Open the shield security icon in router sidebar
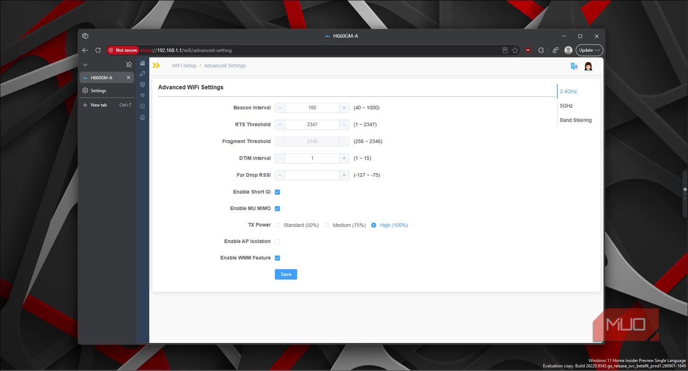Viewport: 688px width, 371px height. (x=143, y=84)
